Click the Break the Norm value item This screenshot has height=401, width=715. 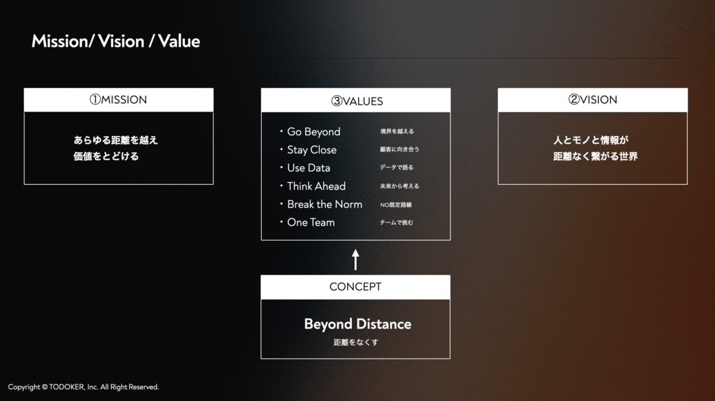325,204
